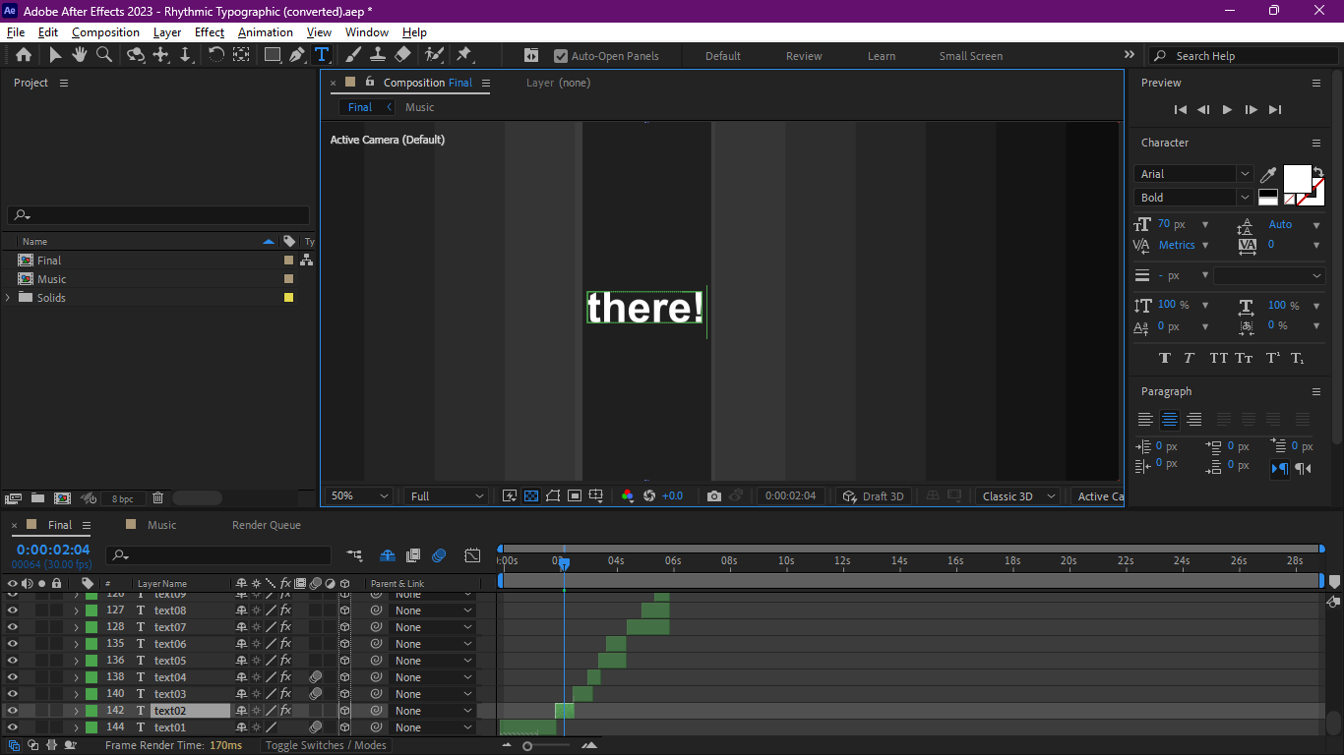
Task: Select the Roto Brush tool
Action: [434, 55]
